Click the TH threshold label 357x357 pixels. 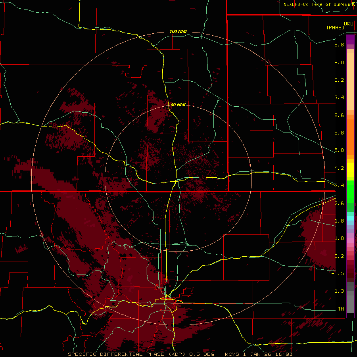click(341, 309)
